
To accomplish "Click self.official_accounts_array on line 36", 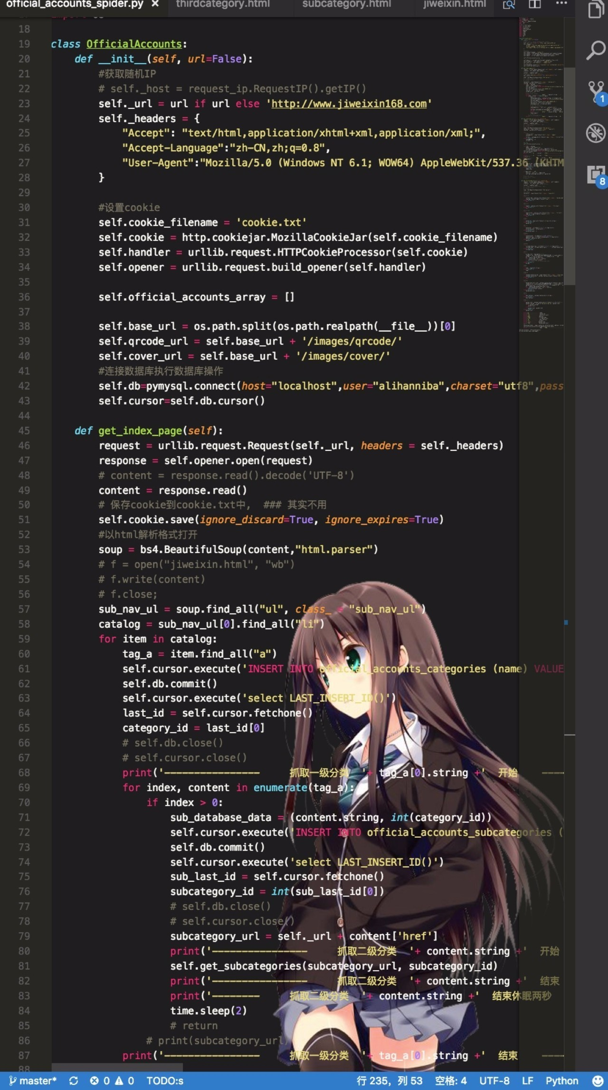I will click(182, 297).
